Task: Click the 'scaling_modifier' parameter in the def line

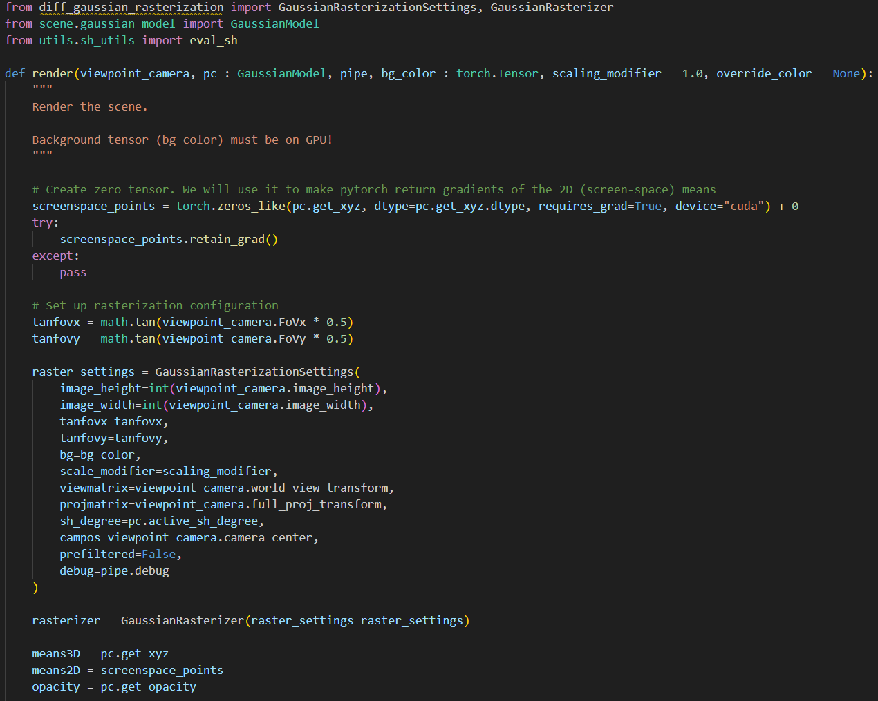Action: coord(607,74)
